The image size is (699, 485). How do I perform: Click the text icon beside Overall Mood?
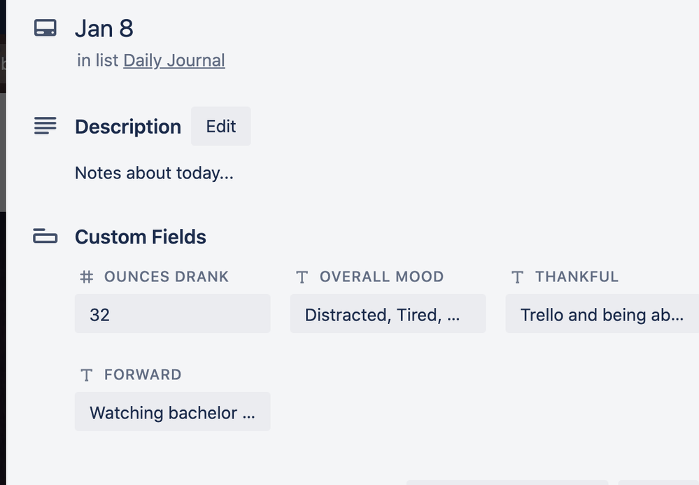click(x=302, y=277)
